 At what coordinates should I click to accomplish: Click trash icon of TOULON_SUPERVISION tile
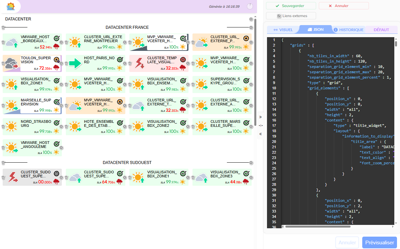[x=3, y=64]
